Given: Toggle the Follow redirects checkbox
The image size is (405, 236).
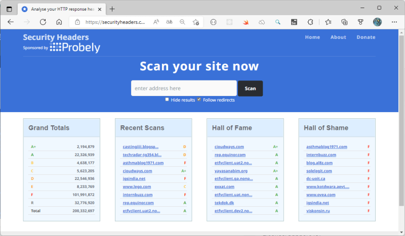Looking at the screenshot, I should 199,100.
